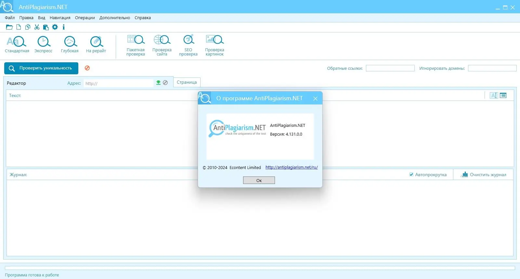Toggle the Автопрокрутка checkbox
The height and width of the screenshot is (279, 520).
coord(411,175)
